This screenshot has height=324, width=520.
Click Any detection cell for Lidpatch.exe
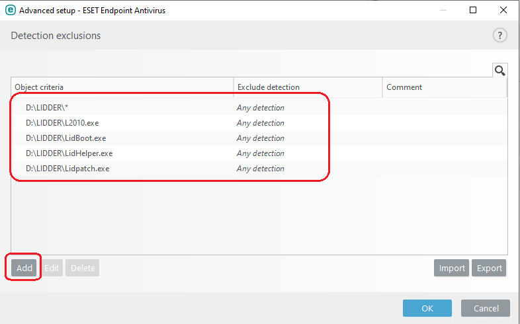coord(261,169)
